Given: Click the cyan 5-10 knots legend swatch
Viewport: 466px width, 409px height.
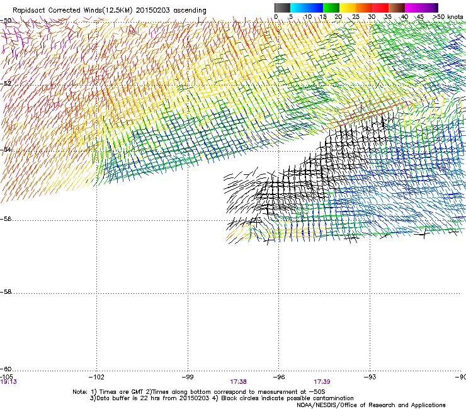Looking at the screenshot, I should [298, 8].
